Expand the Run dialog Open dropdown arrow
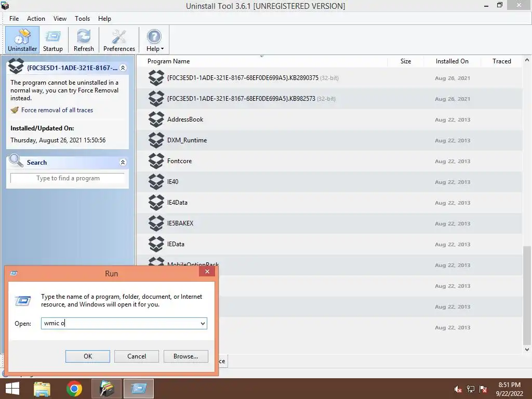The image size is (532, 399). (x=203, y=323)
